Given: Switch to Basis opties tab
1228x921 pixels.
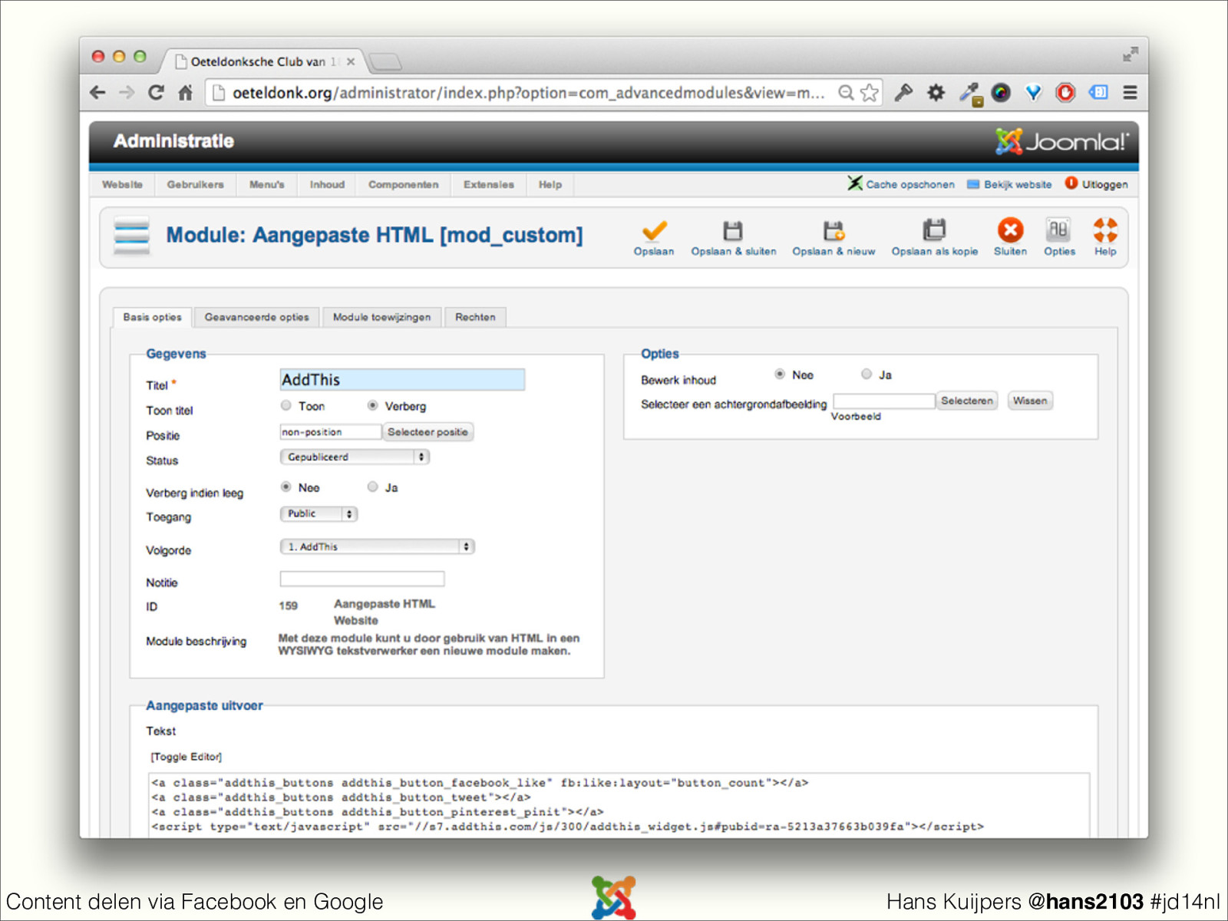Looking at the screenshot, I should 152,317.
